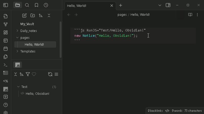
Task: Click the file explorer scrollbar
Action: (60, 40)
